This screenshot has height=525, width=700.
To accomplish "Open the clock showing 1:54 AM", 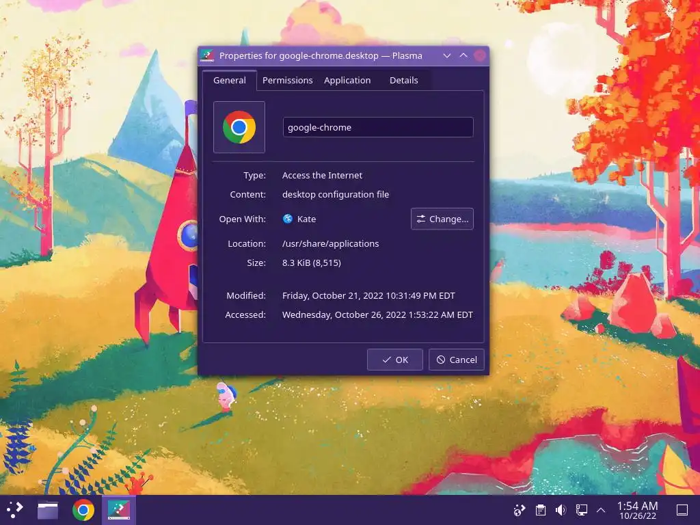I will 638,510.
